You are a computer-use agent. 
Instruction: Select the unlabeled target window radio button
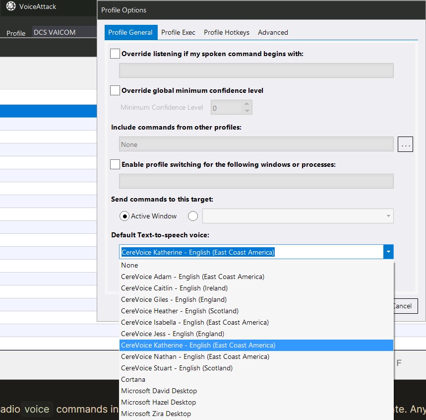pyautogui.click(x=193, y=216)
